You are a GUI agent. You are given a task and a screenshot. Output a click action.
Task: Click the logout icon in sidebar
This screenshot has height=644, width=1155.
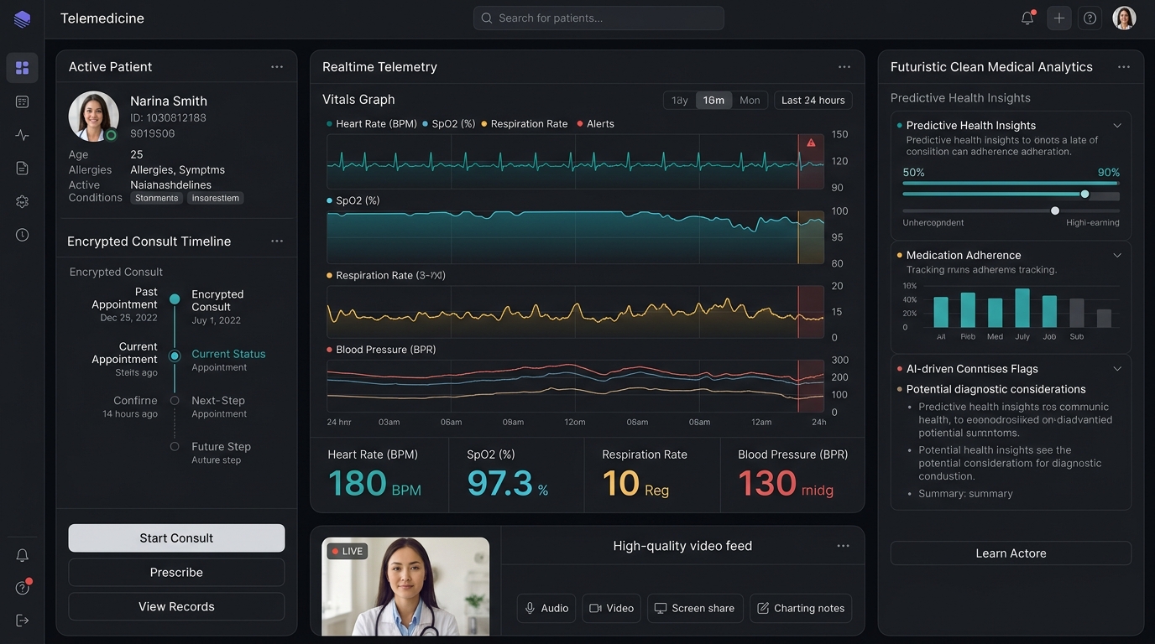click(22, 621)
